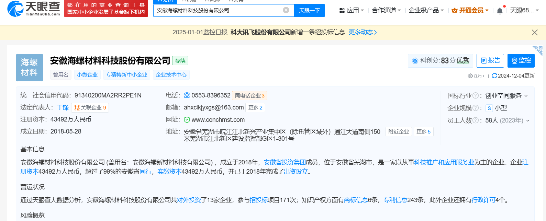Close the yellow monitoring daily banner
Image resolution: width=546 pixels, height=221 pixels.
535,32
